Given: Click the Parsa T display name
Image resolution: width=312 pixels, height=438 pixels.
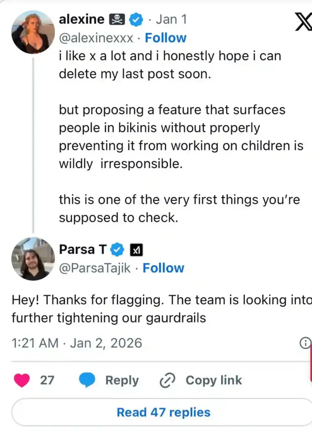Looking at the screenshot, I should pyautogui.click(x=83, y=249).
